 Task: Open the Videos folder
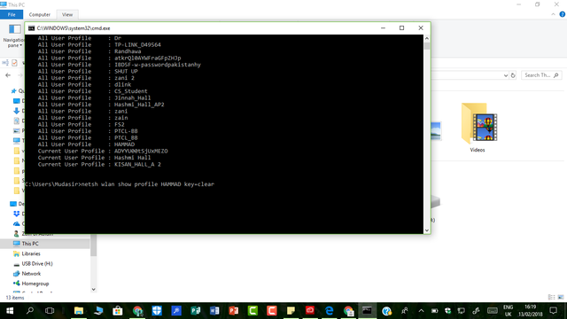[x=478, y=128]
